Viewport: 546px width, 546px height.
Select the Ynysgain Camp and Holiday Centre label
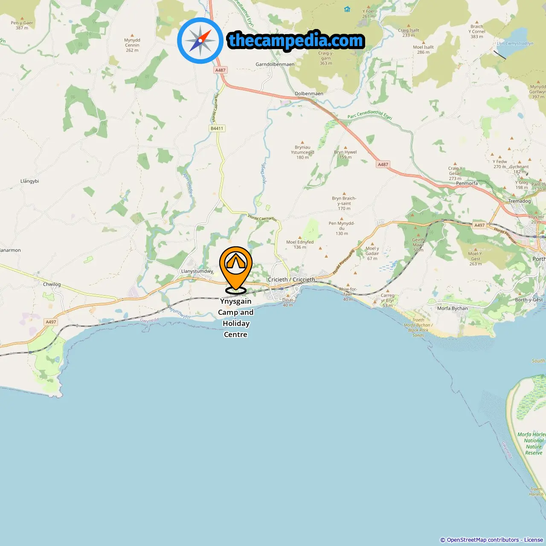point(236,318)
